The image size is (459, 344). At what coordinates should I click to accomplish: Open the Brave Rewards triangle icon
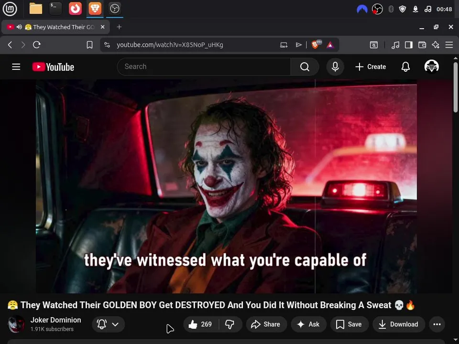click(x=330, y=45)
